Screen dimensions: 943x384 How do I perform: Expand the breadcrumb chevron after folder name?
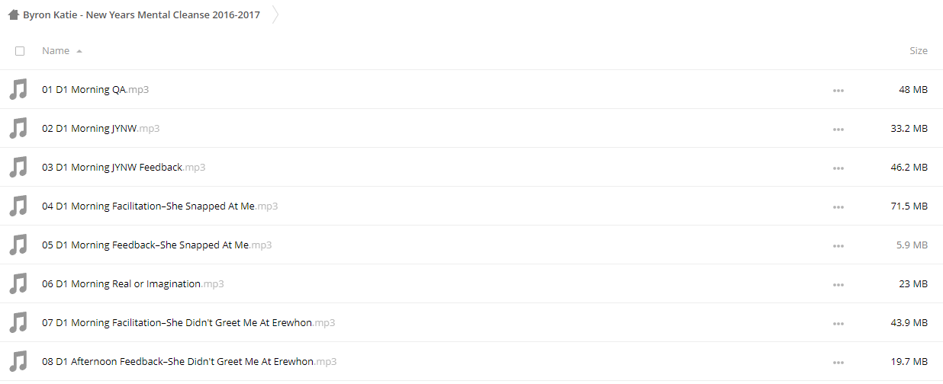click(x=275, y=14)
